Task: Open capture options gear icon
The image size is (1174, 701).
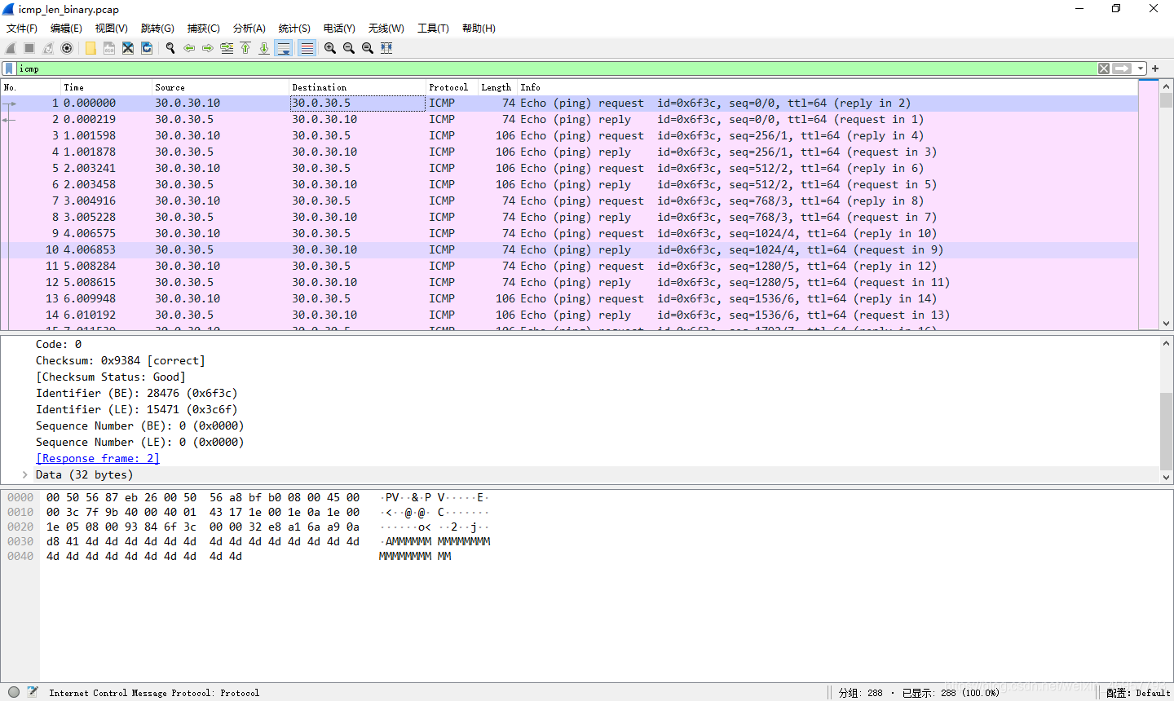Action: click(x=67, y=48)
